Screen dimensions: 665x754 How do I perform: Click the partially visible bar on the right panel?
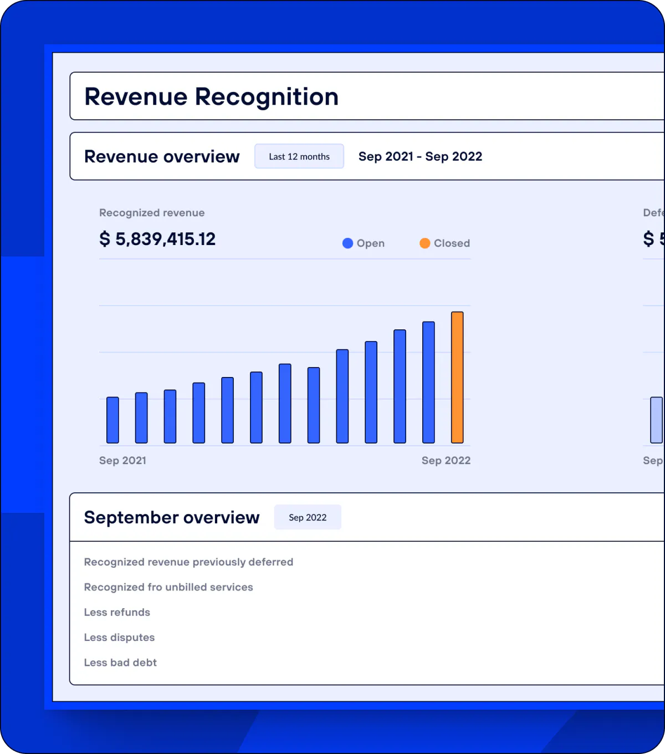point(657,419)
